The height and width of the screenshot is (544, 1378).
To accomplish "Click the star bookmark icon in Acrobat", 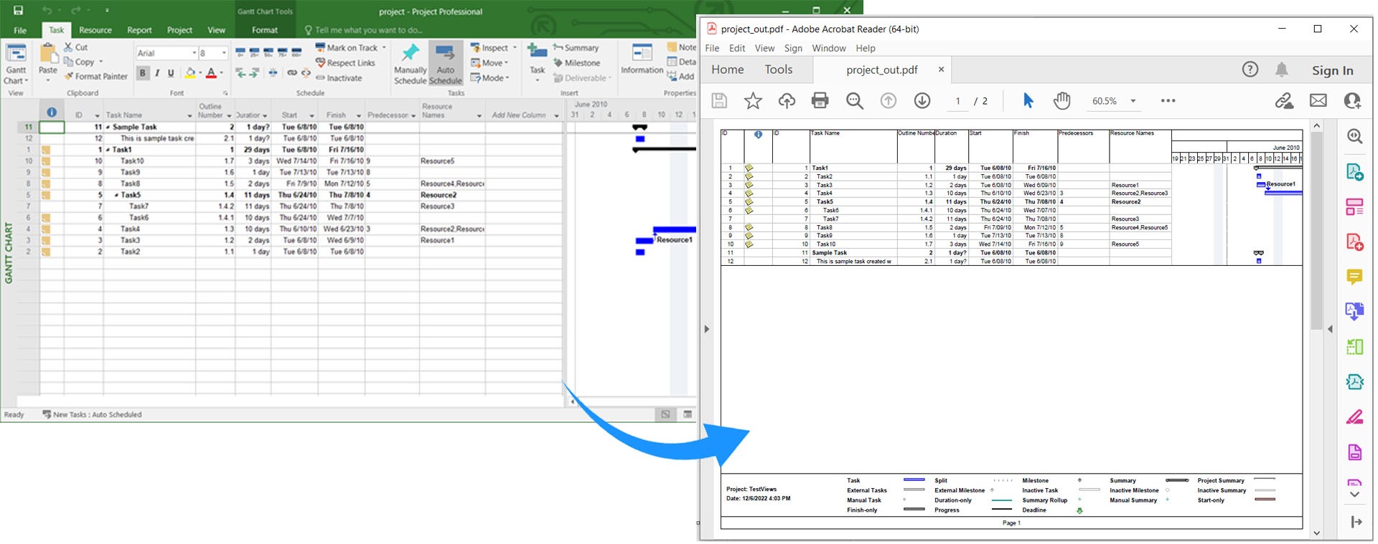I will 752,101.
